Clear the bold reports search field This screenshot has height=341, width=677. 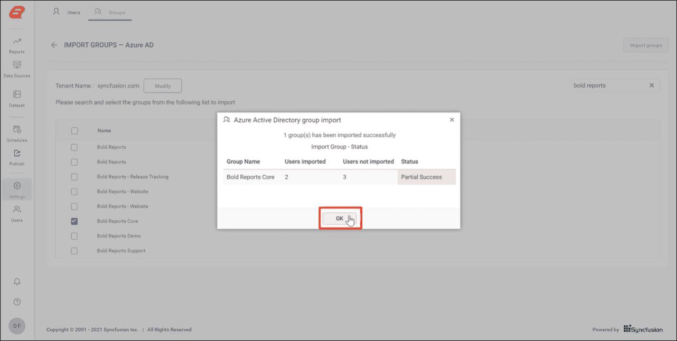click(652, 85)
